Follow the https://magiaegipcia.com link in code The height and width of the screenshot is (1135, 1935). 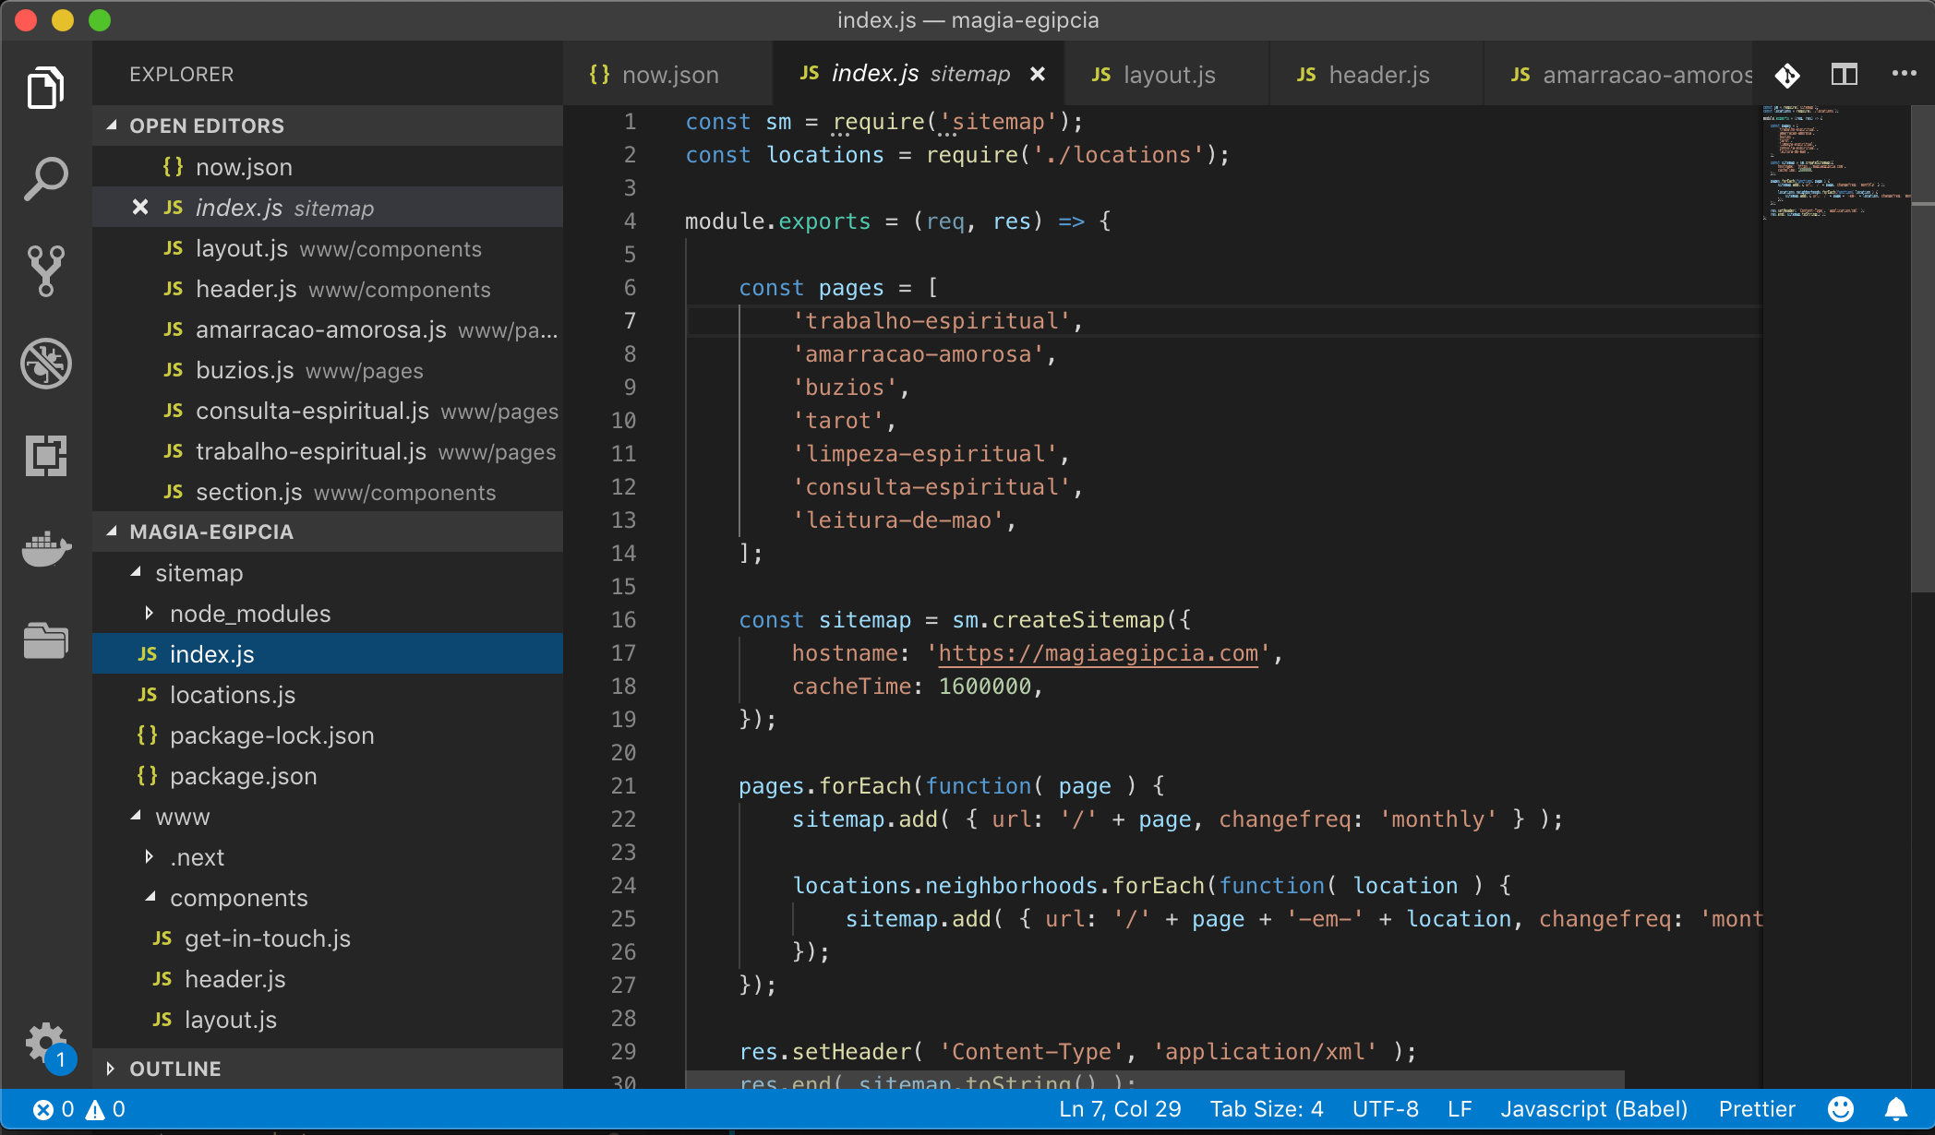(1098, 653)
